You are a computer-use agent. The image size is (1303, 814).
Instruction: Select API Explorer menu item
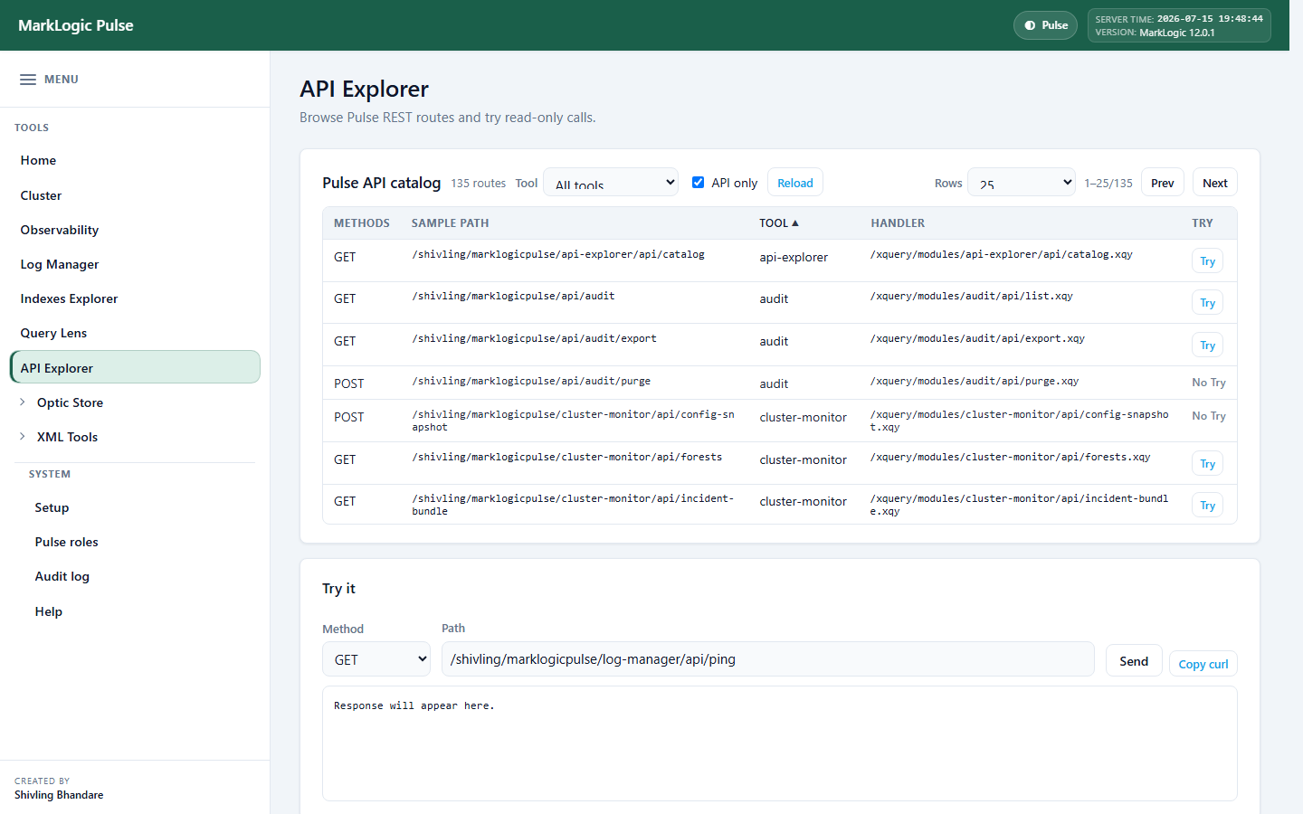point(135,367)
